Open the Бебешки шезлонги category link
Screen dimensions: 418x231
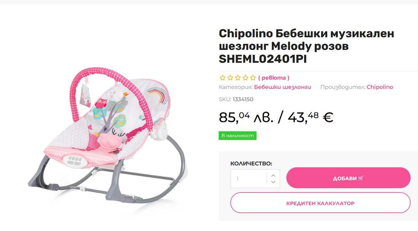[x=283, y=87]
